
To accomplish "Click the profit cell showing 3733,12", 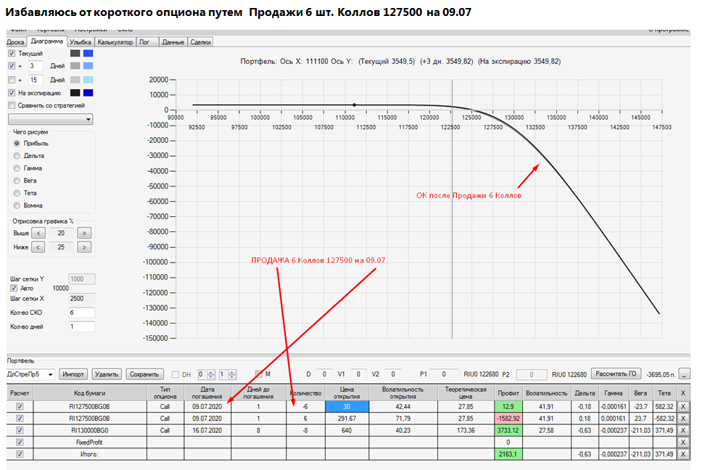I will coord(508,430).
